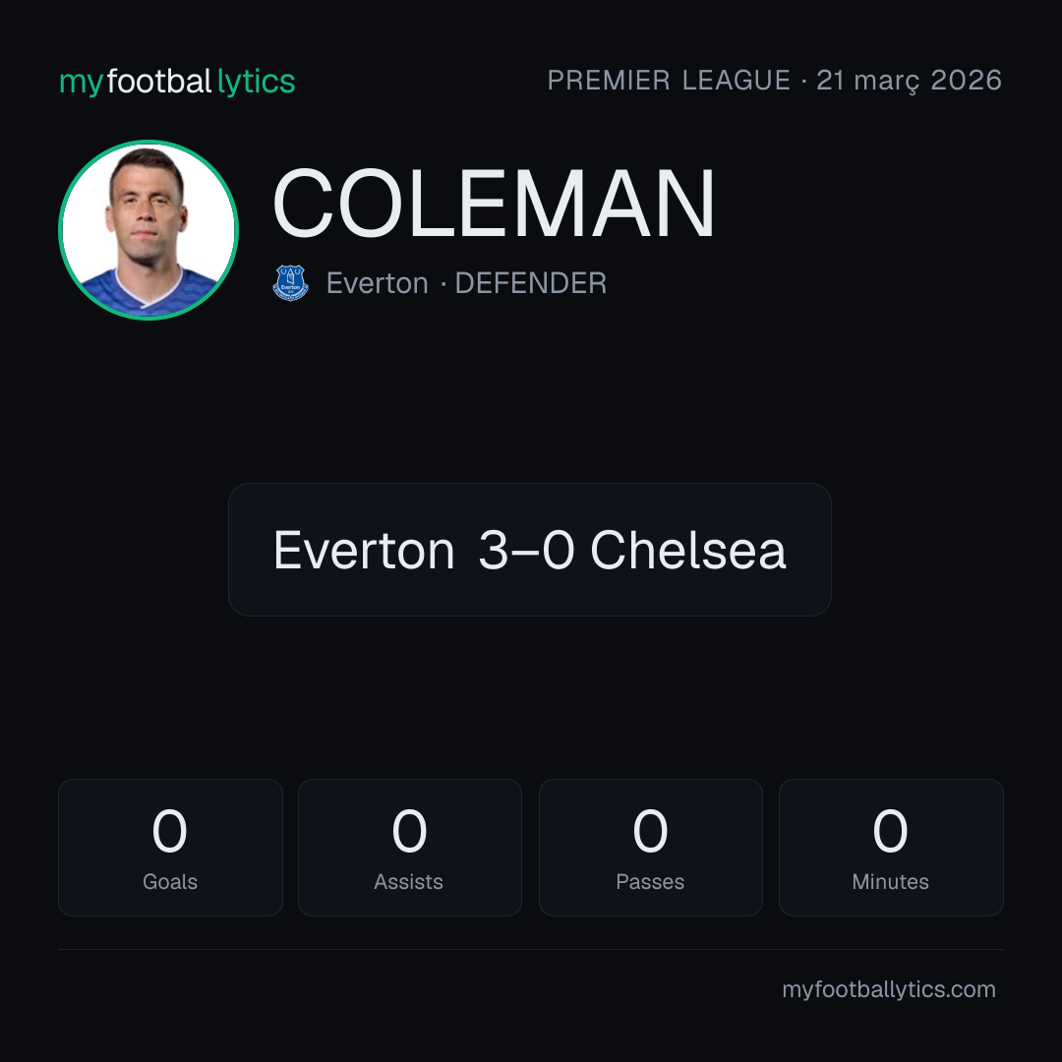Open Coleman's circular player photo
1062x1062 pixels.
click(148, 229)
